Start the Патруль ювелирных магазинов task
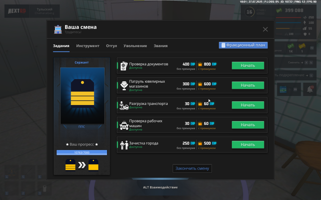Screen dimensions: 321x200 (248, 85)
